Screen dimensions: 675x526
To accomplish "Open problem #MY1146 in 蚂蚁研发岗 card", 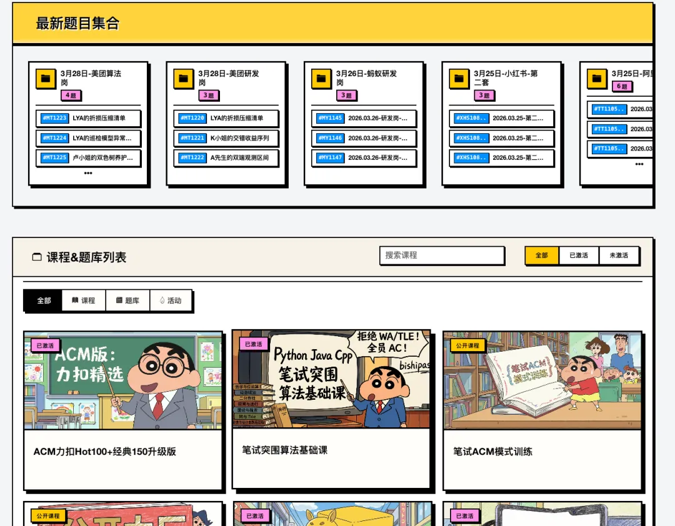I will pos(364,138).
